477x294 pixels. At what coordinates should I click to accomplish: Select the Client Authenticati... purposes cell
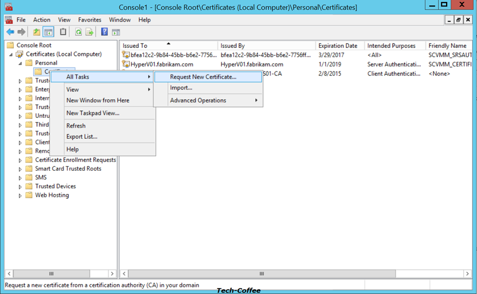(x=394, y=73)
